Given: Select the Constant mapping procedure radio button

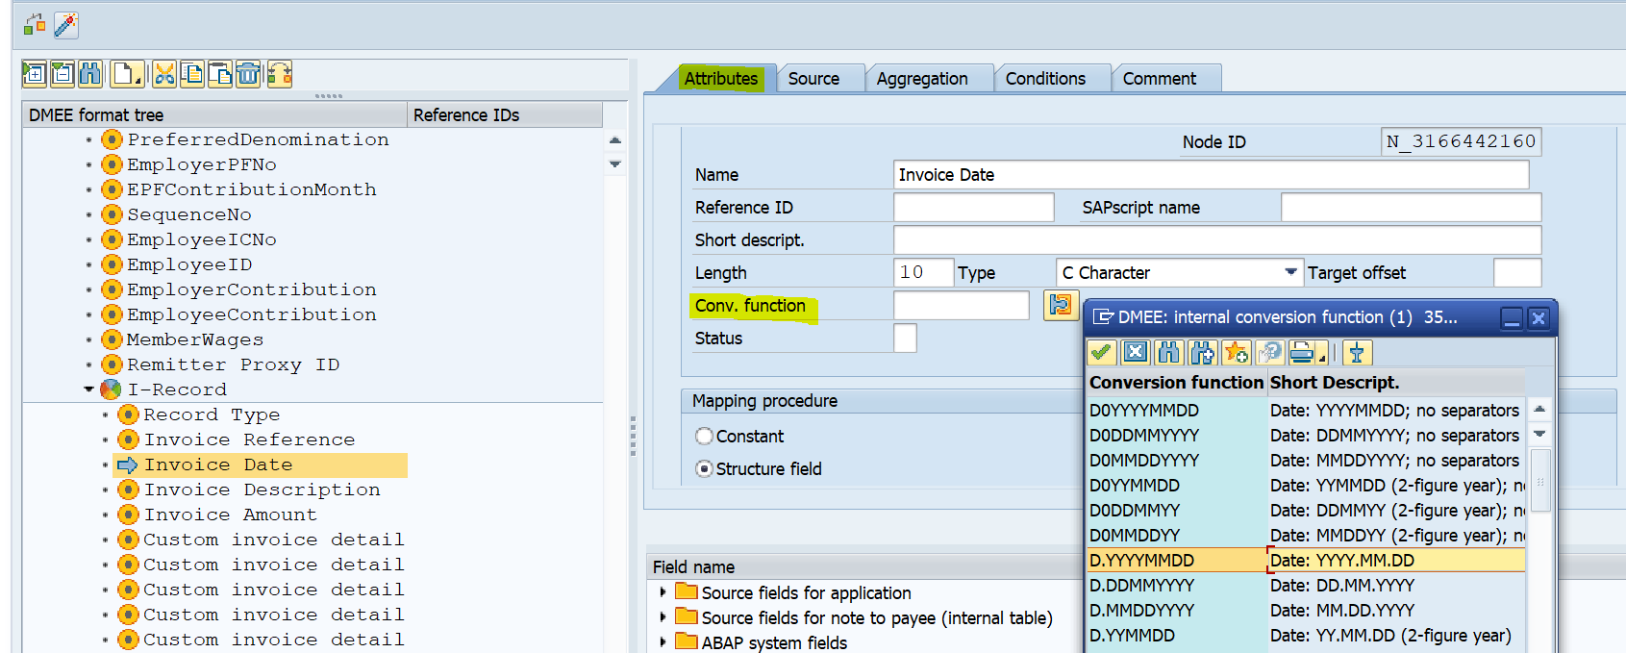Looking at the screenshot, I should point(704,437).
